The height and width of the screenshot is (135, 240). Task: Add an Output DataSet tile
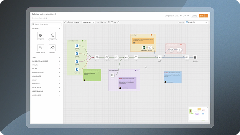click(x=40, y=48)
